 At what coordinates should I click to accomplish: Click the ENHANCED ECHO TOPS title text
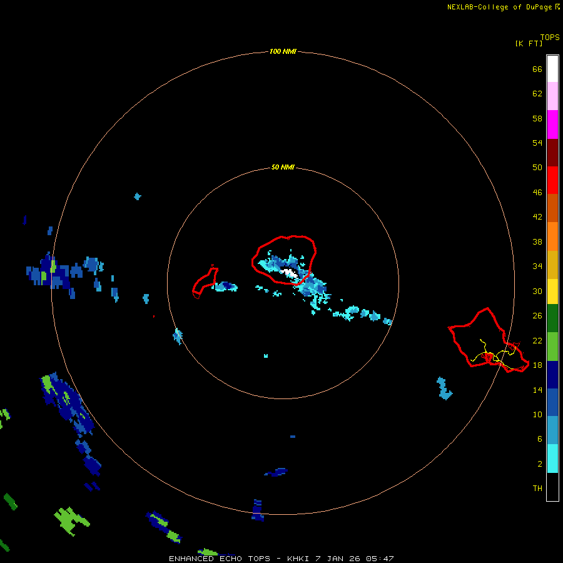pyautogui.click(x=219, y=559)
